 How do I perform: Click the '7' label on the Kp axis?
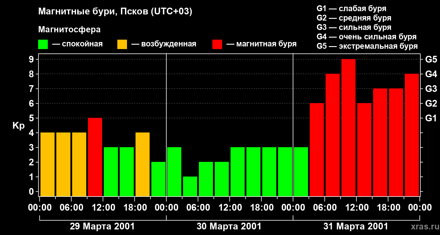tap(32, 89)
